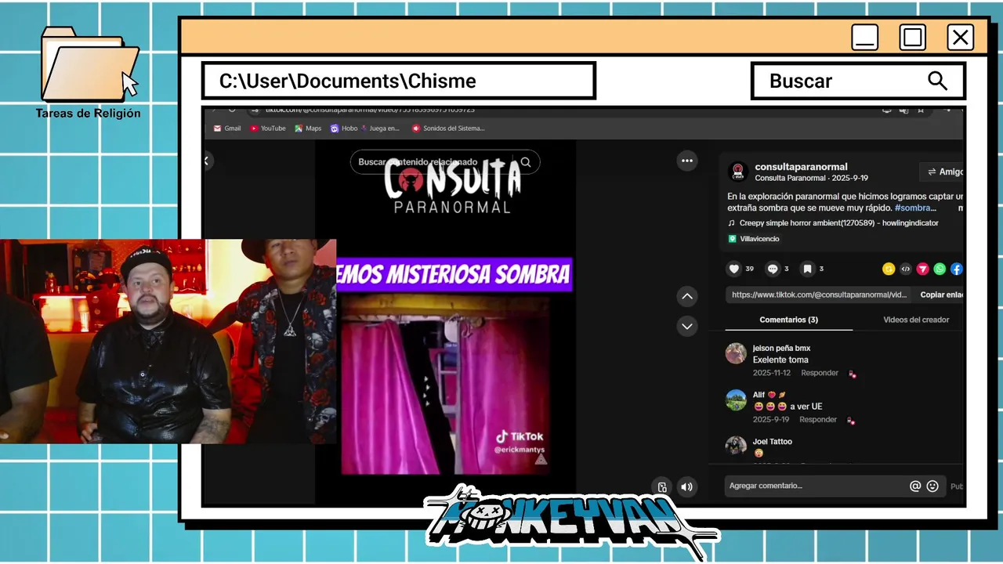Viewport: 1003px width, 564px height.
Task: Insert a mention with the @ icon
Action: coord(915,486)
